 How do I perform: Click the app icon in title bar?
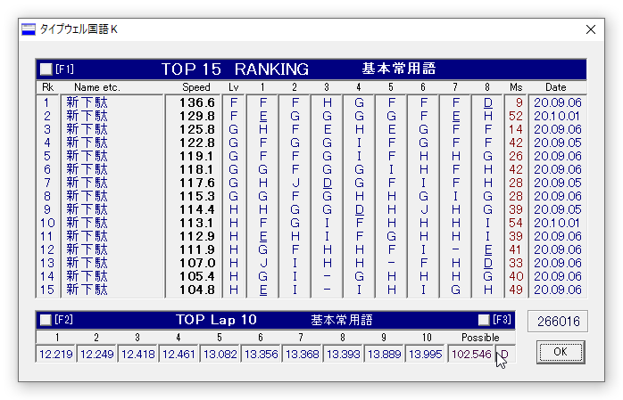[x=29, y=29]
